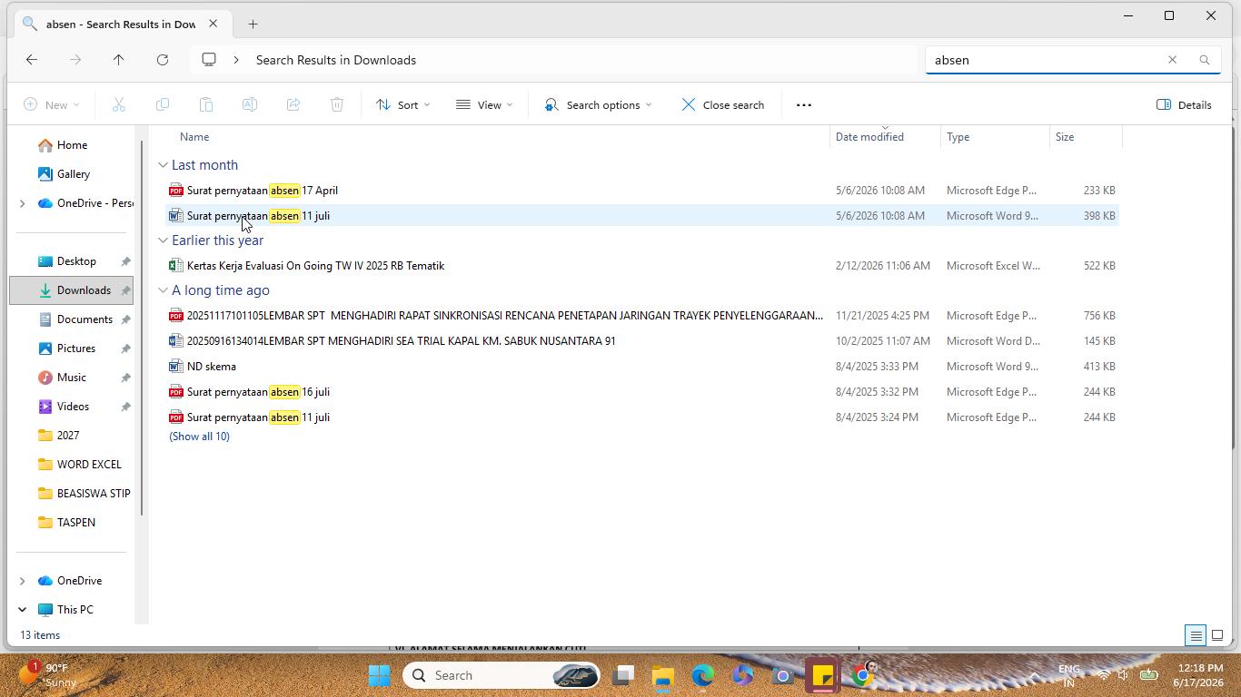Sort by Name column header
Viewport: 1241px width, 697px height.
[x=194, y=137]
